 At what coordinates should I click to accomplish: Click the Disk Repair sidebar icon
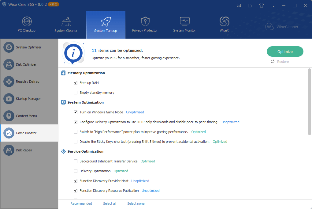click(x=9, y=150)
